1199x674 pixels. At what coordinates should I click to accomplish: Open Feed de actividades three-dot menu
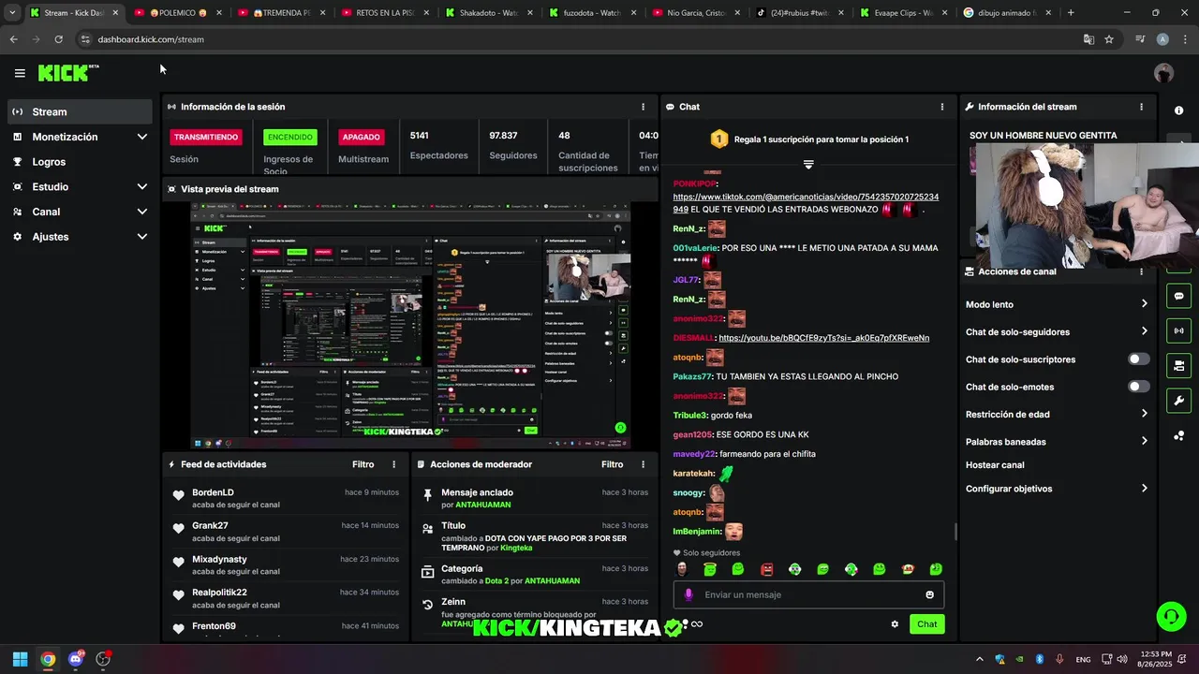tap(393, 464)
